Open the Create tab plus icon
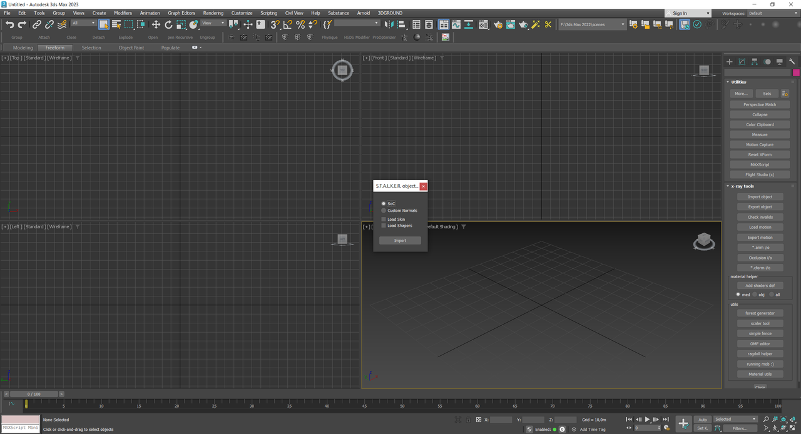This screenshot has height=434, width=801. (x=729, y=61)
